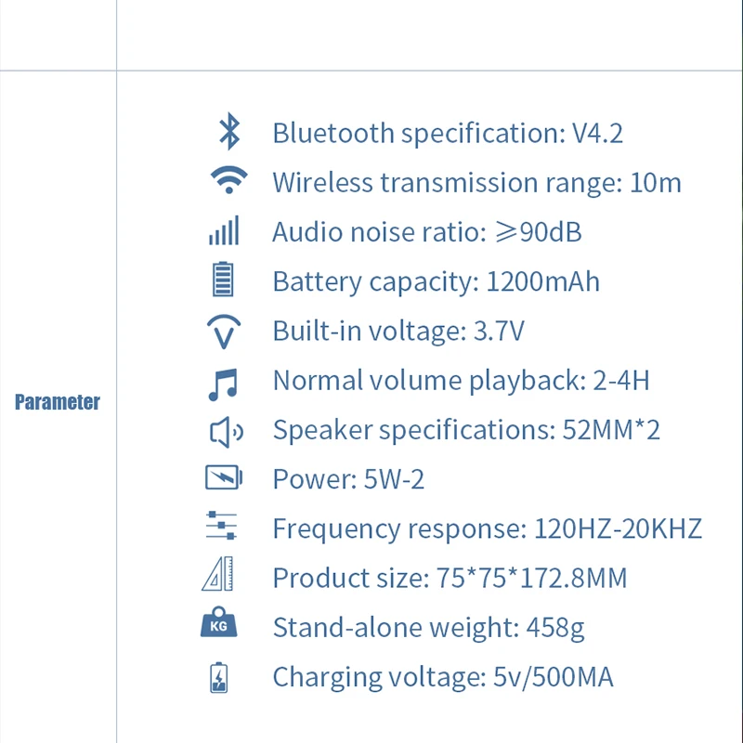Viewport: 743px width, 743px height.
Task: Click Frequency response 120HZ-20KHZ text
Action: coord(487,529)
